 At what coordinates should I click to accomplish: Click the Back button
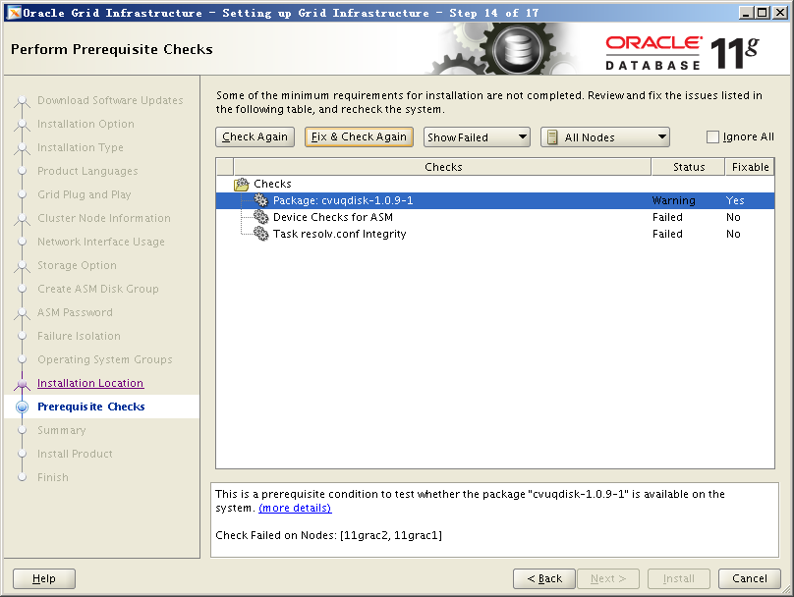pos(543,578)
